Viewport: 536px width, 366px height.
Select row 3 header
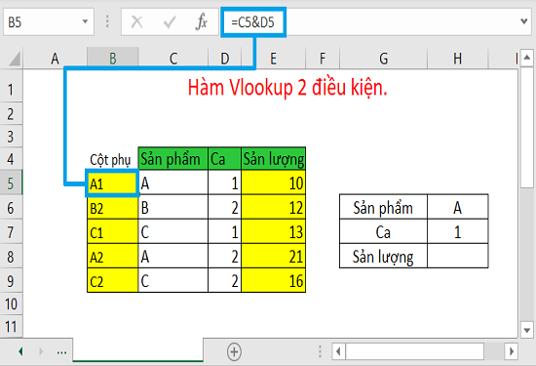[11, 136]
